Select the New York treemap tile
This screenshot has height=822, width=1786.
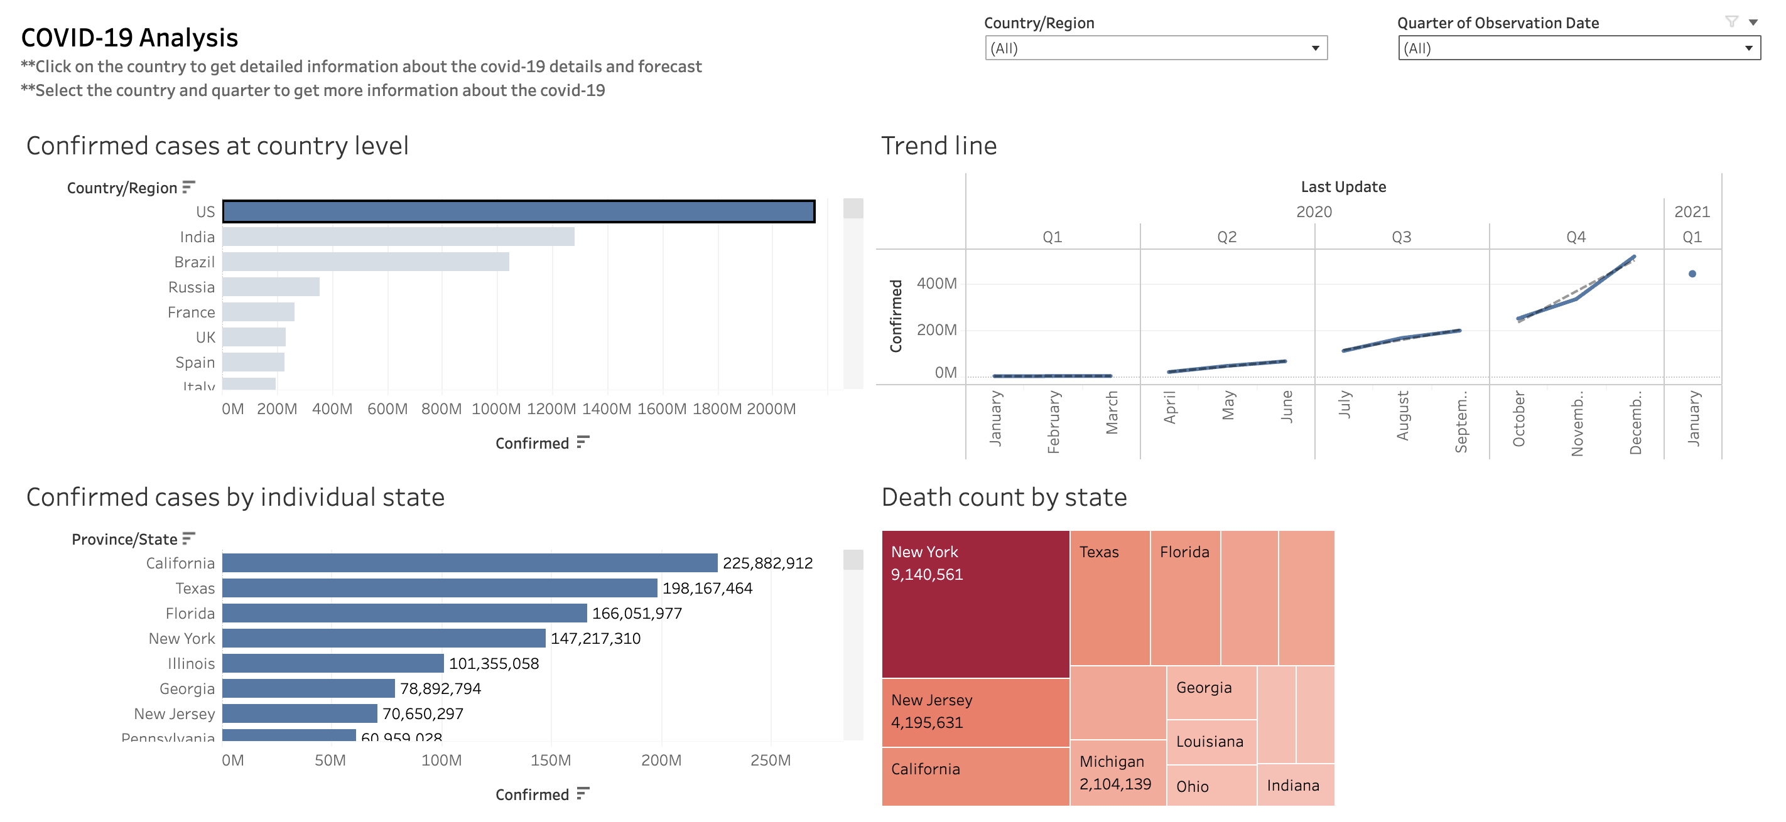tap(975, 603)
